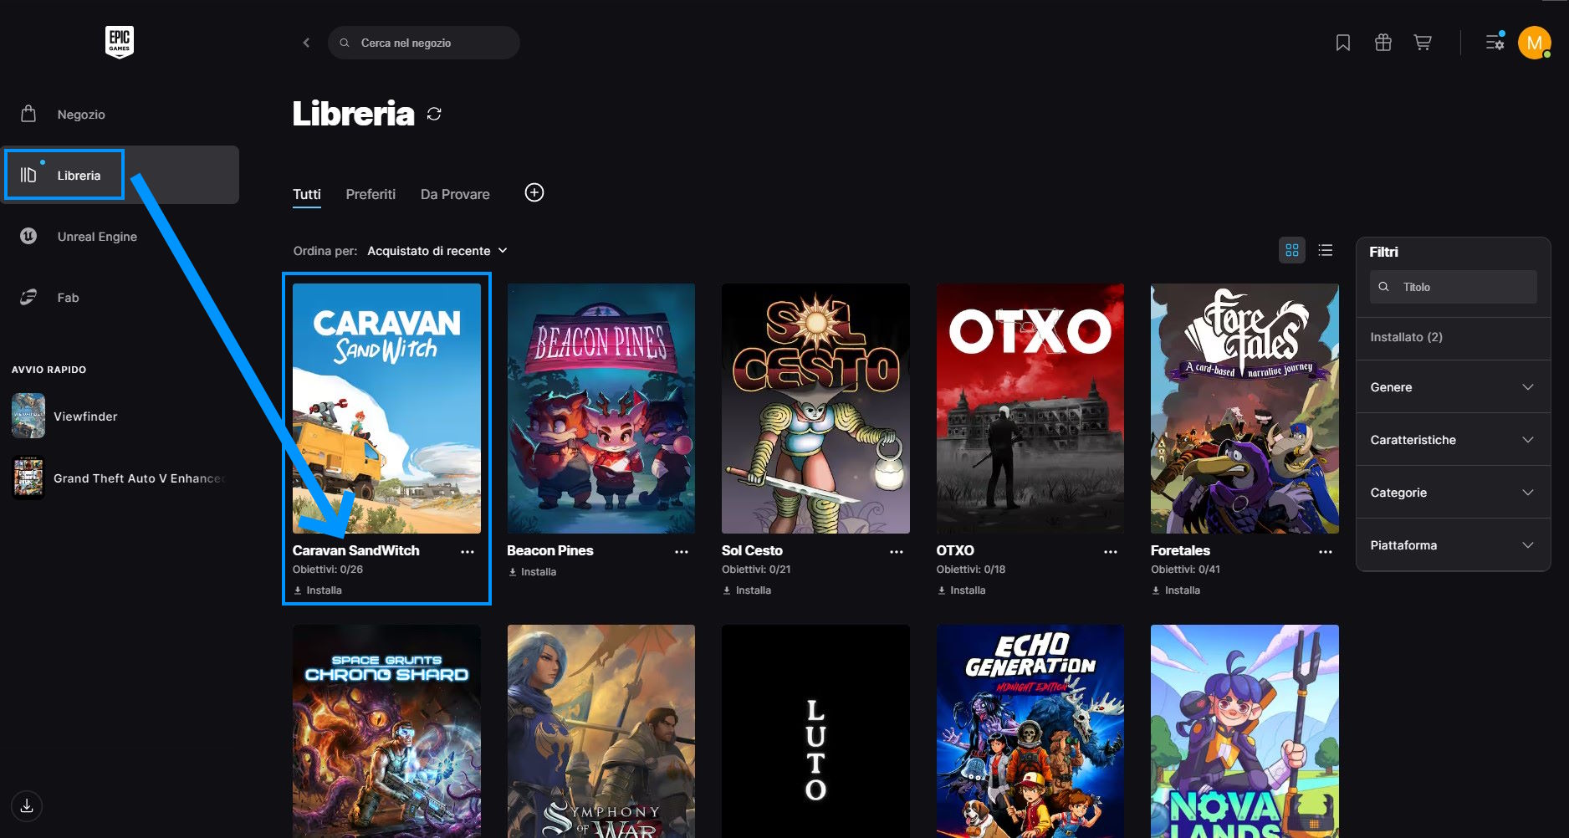Expand the Caratteristiche filter
Viewport: 1569px width, 838px height.
tap(1453, 440)
